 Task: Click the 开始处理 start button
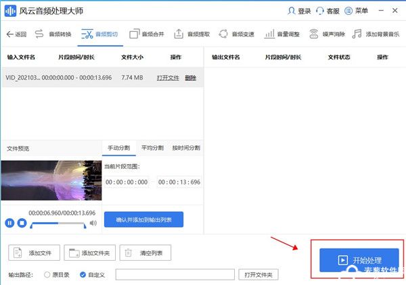tap(359, 260)
